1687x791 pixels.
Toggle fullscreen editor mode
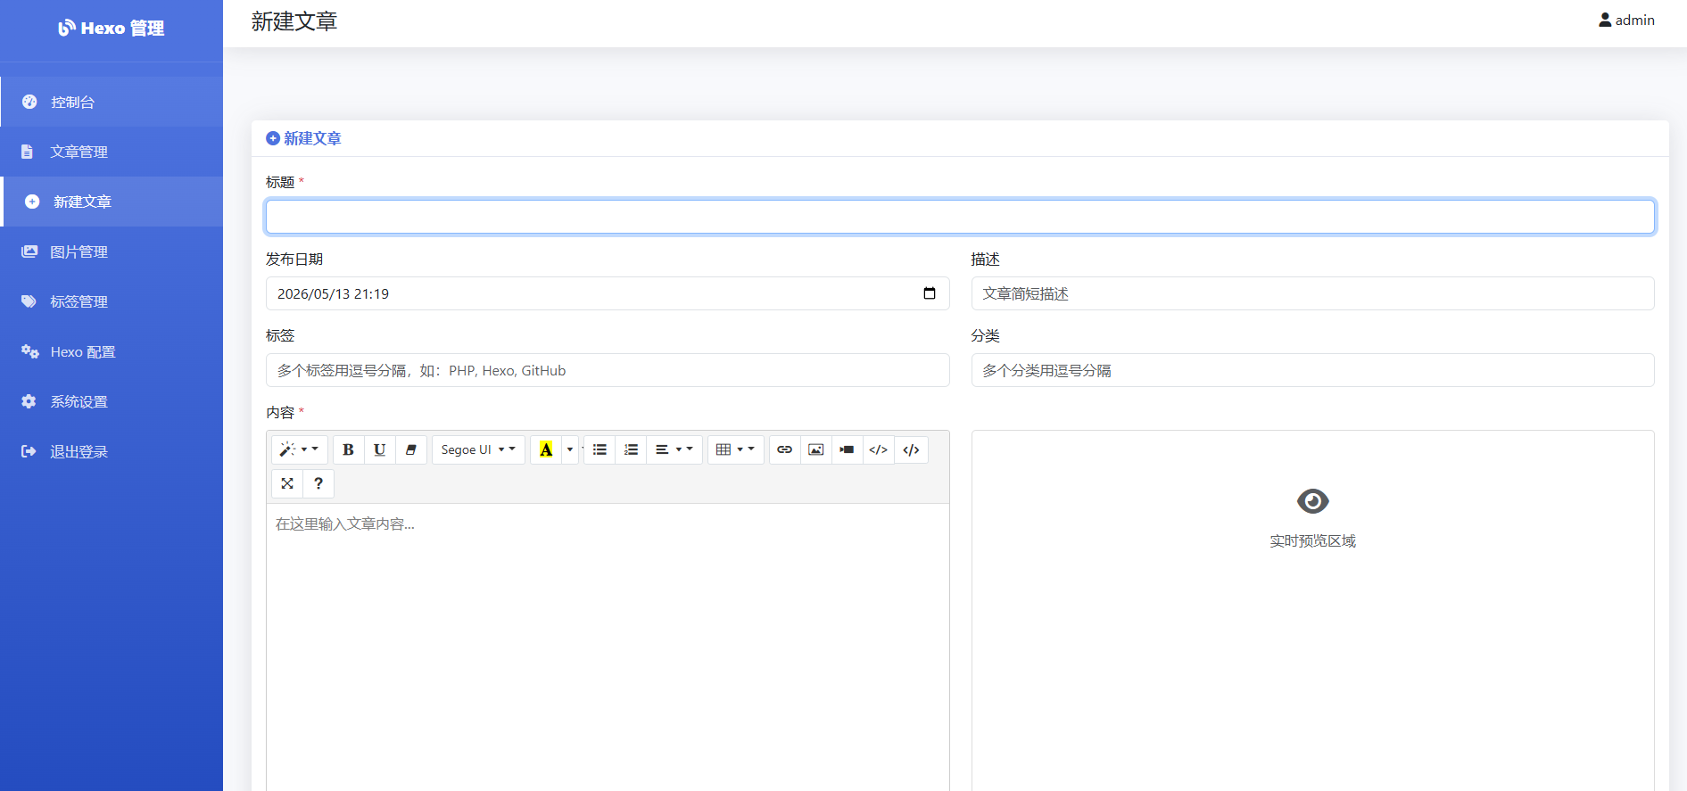287,483
